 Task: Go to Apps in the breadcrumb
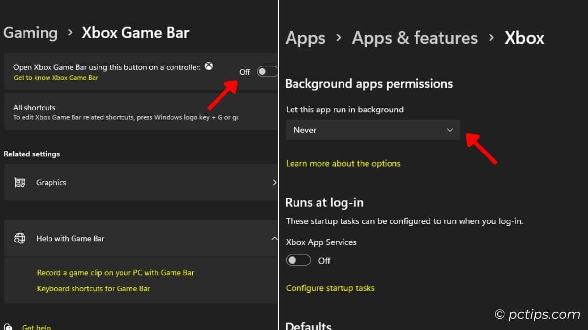305,38
